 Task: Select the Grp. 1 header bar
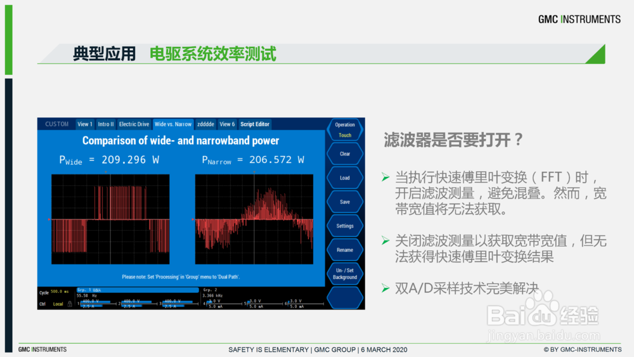138,290
